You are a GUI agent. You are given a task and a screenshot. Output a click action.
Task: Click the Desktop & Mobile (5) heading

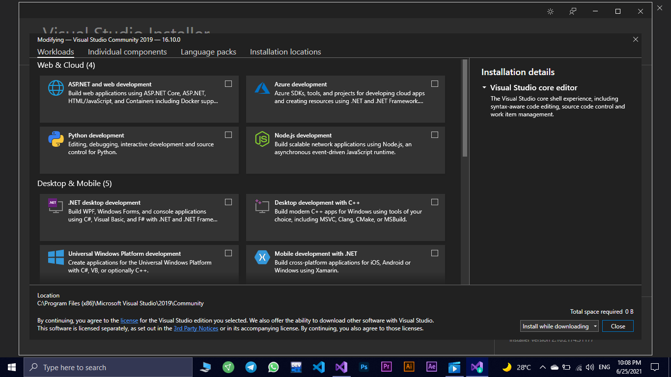(x=75, y=183)
